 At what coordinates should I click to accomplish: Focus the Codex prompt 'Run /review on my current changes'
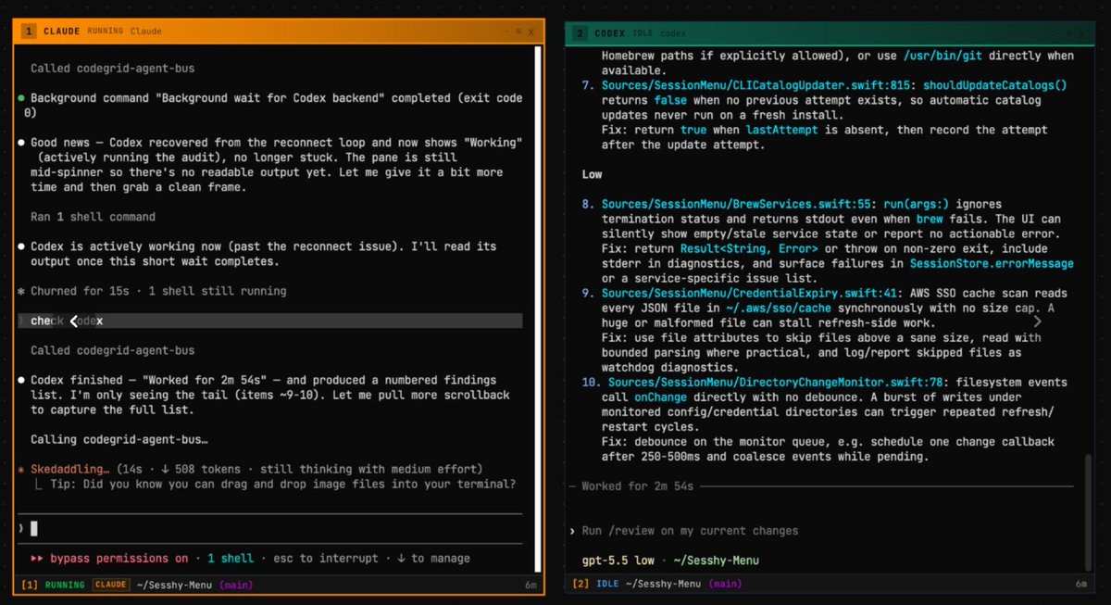690,531
